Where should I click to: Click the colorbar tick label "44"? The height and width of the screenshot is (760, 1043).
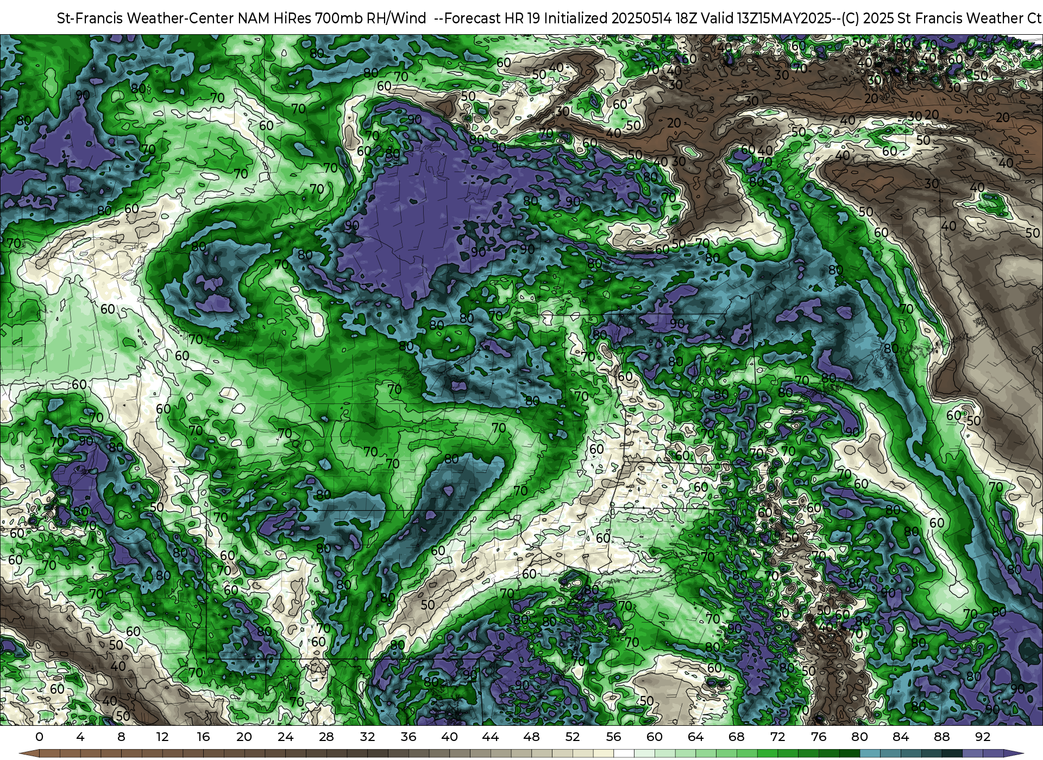[x=491, y=737]
